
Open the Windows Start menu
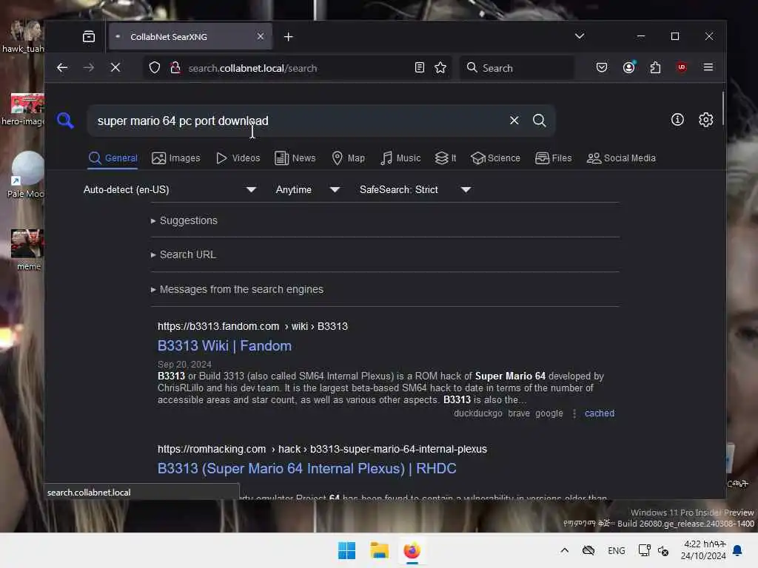point(346,550)
